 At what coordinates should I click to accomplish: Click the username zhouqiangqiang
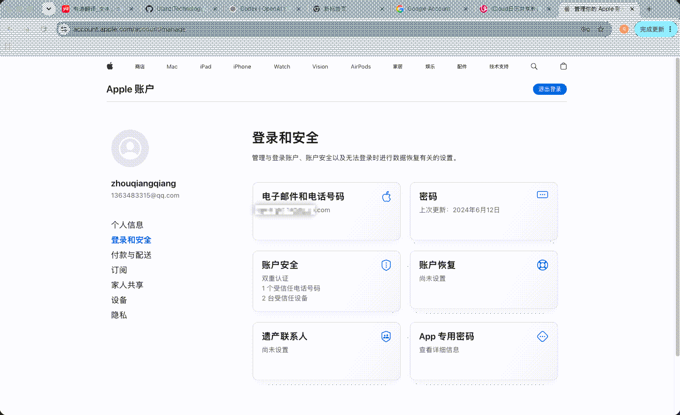(x=144, y=184)
